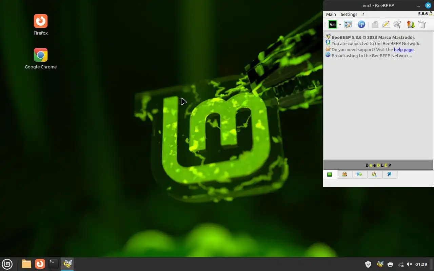The image size is (434, 271).
Task: Click the grey group with wand toolbar icon
Action: coord(397,24)
